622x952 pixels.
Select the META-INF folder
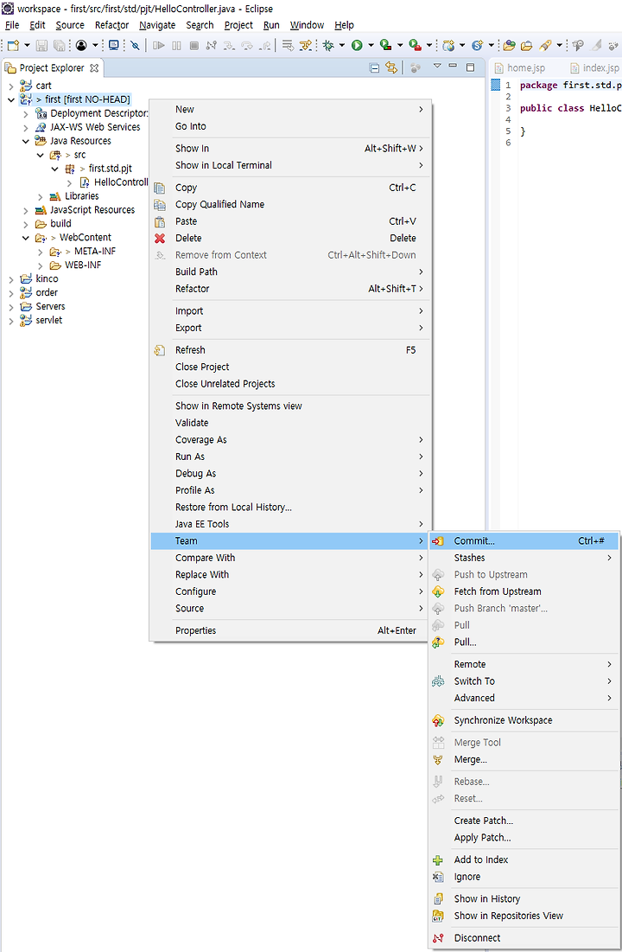(x=94, y=252)
